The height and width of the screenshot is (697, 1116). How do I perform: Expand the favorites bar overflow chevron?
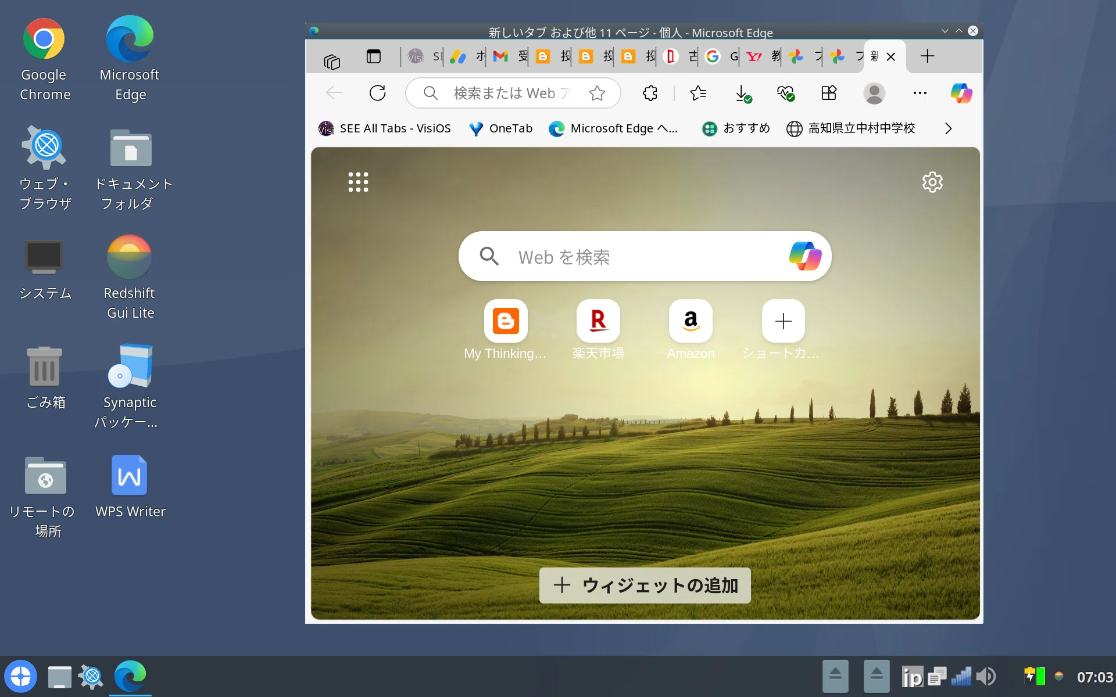click(948, 128)
